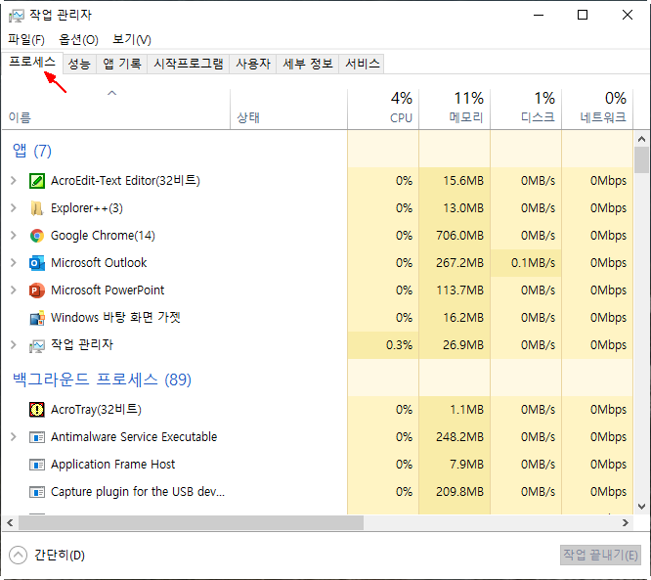Switch to the 서비스 tab
This screenshot has height=580, width=651.
[362, 64]
